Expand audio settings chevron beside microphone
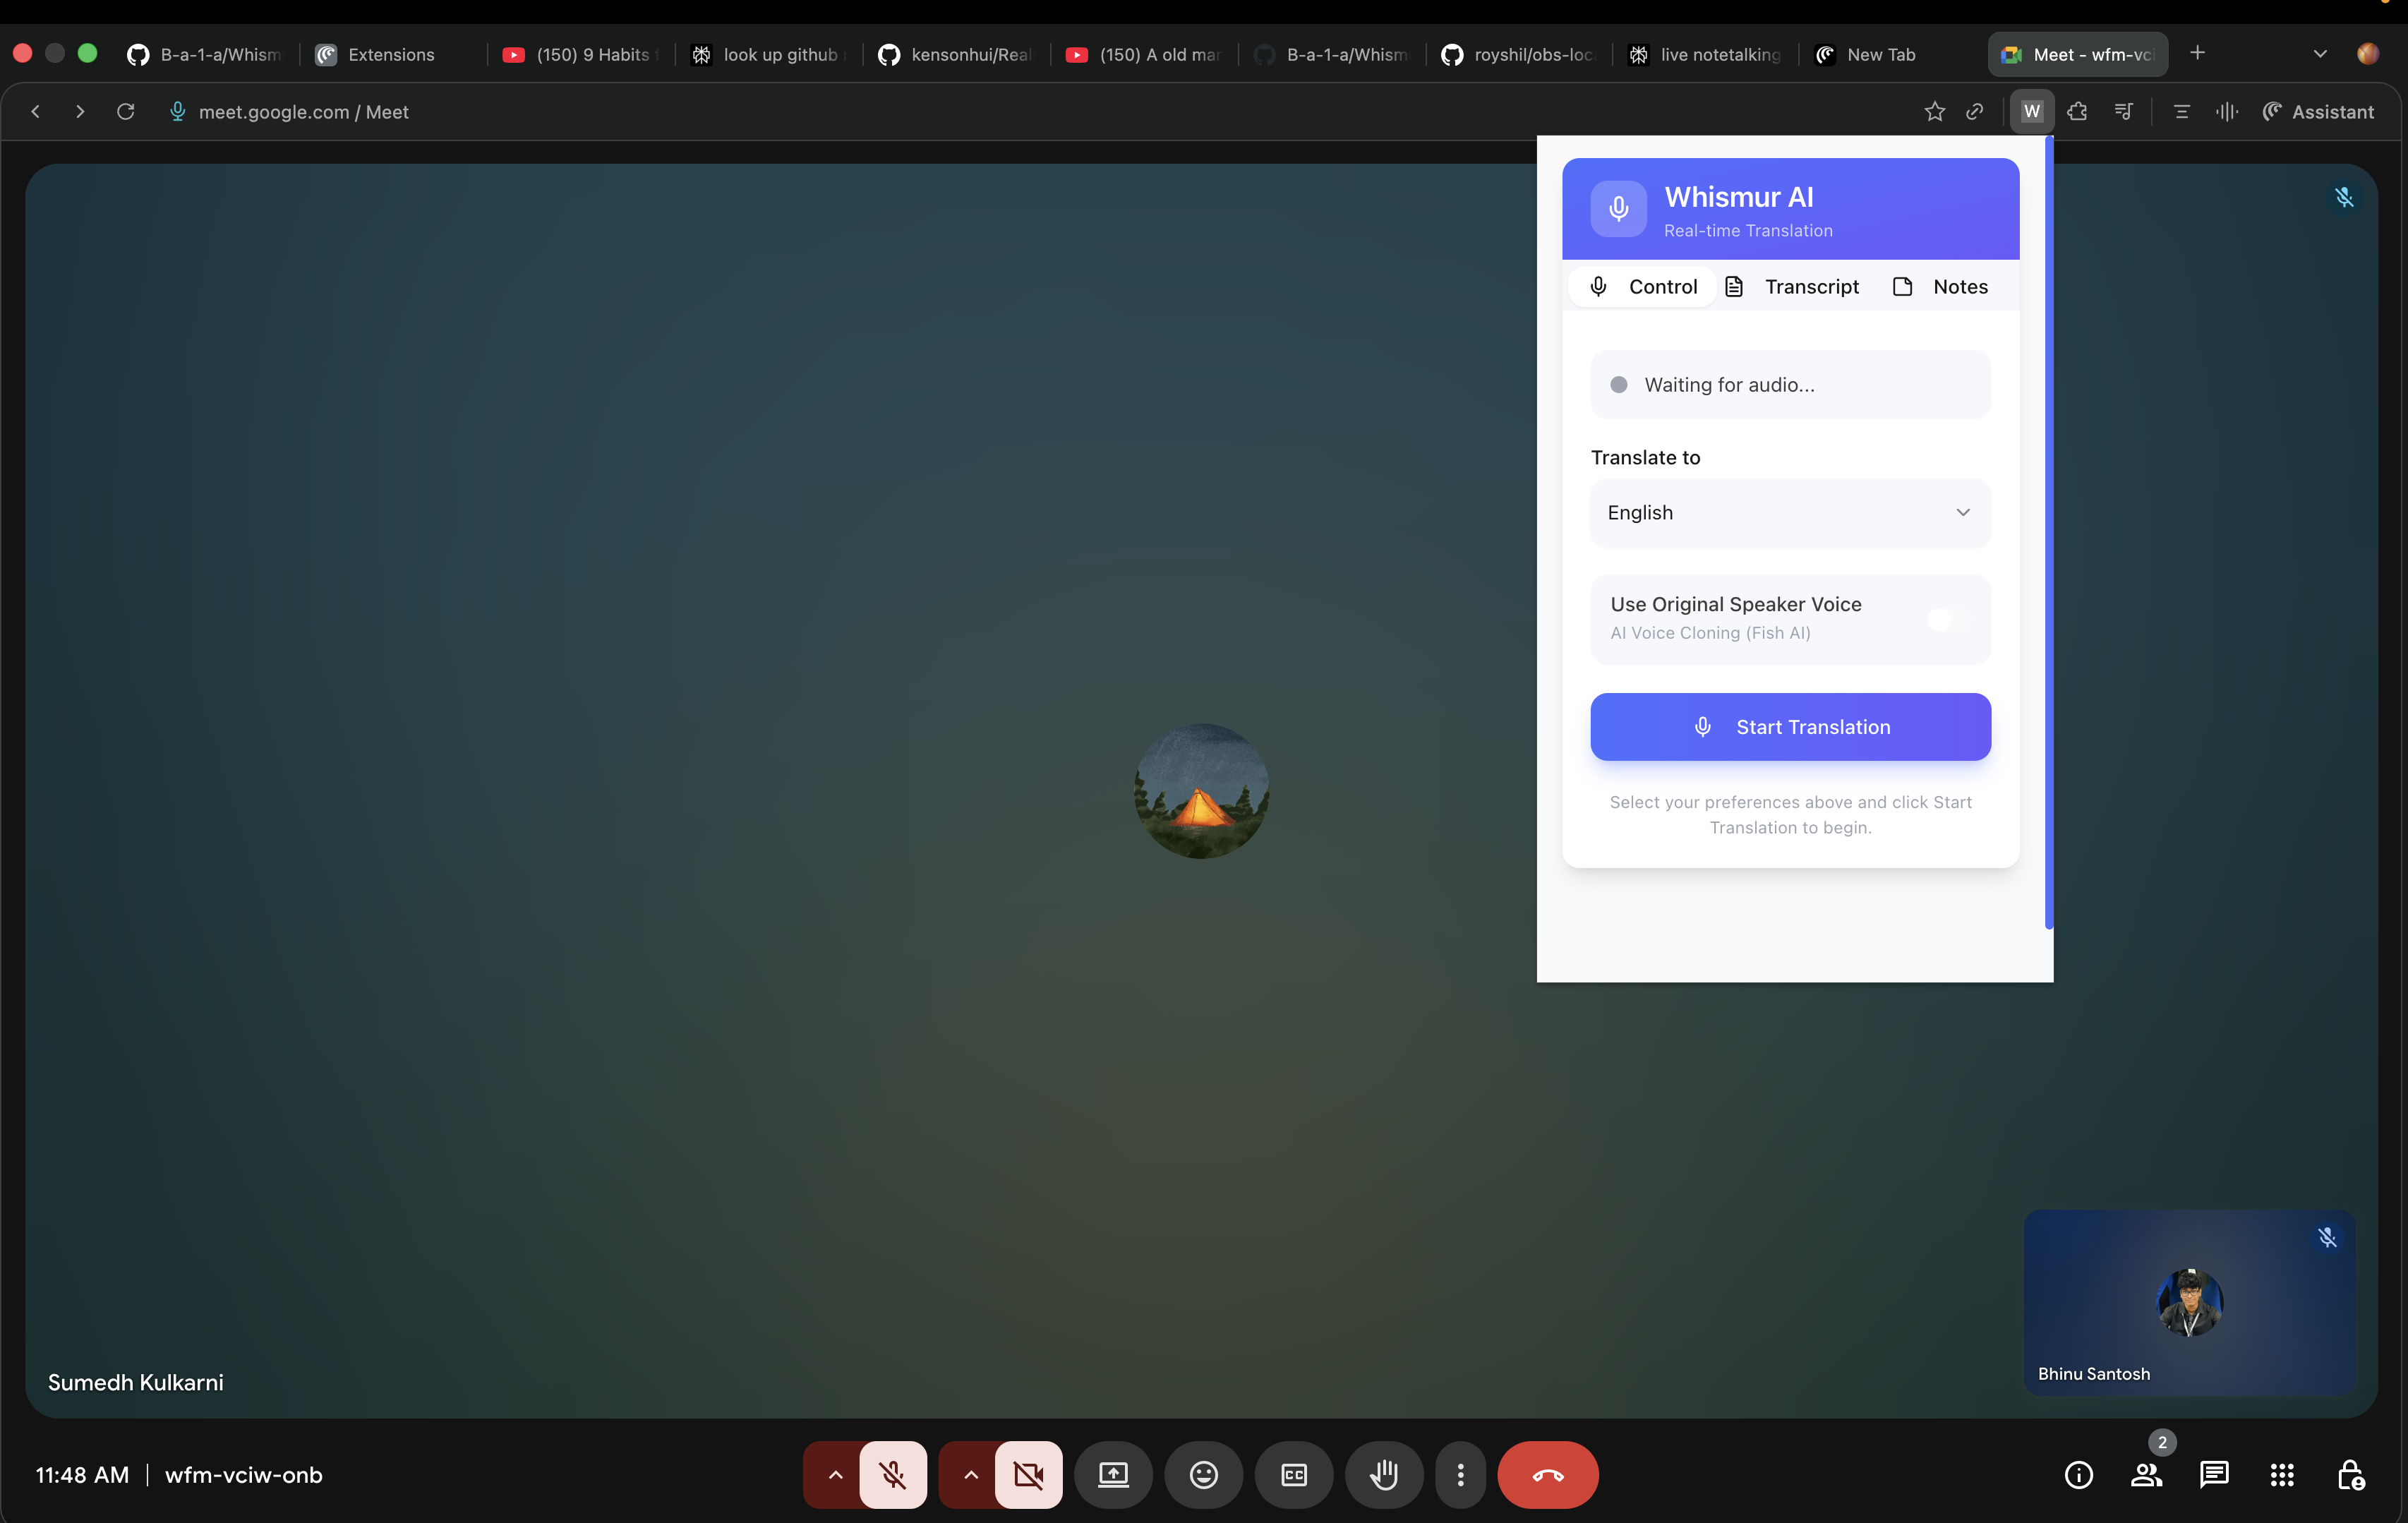This screenshot has height=1523, width=2408. pos(835,1474)
